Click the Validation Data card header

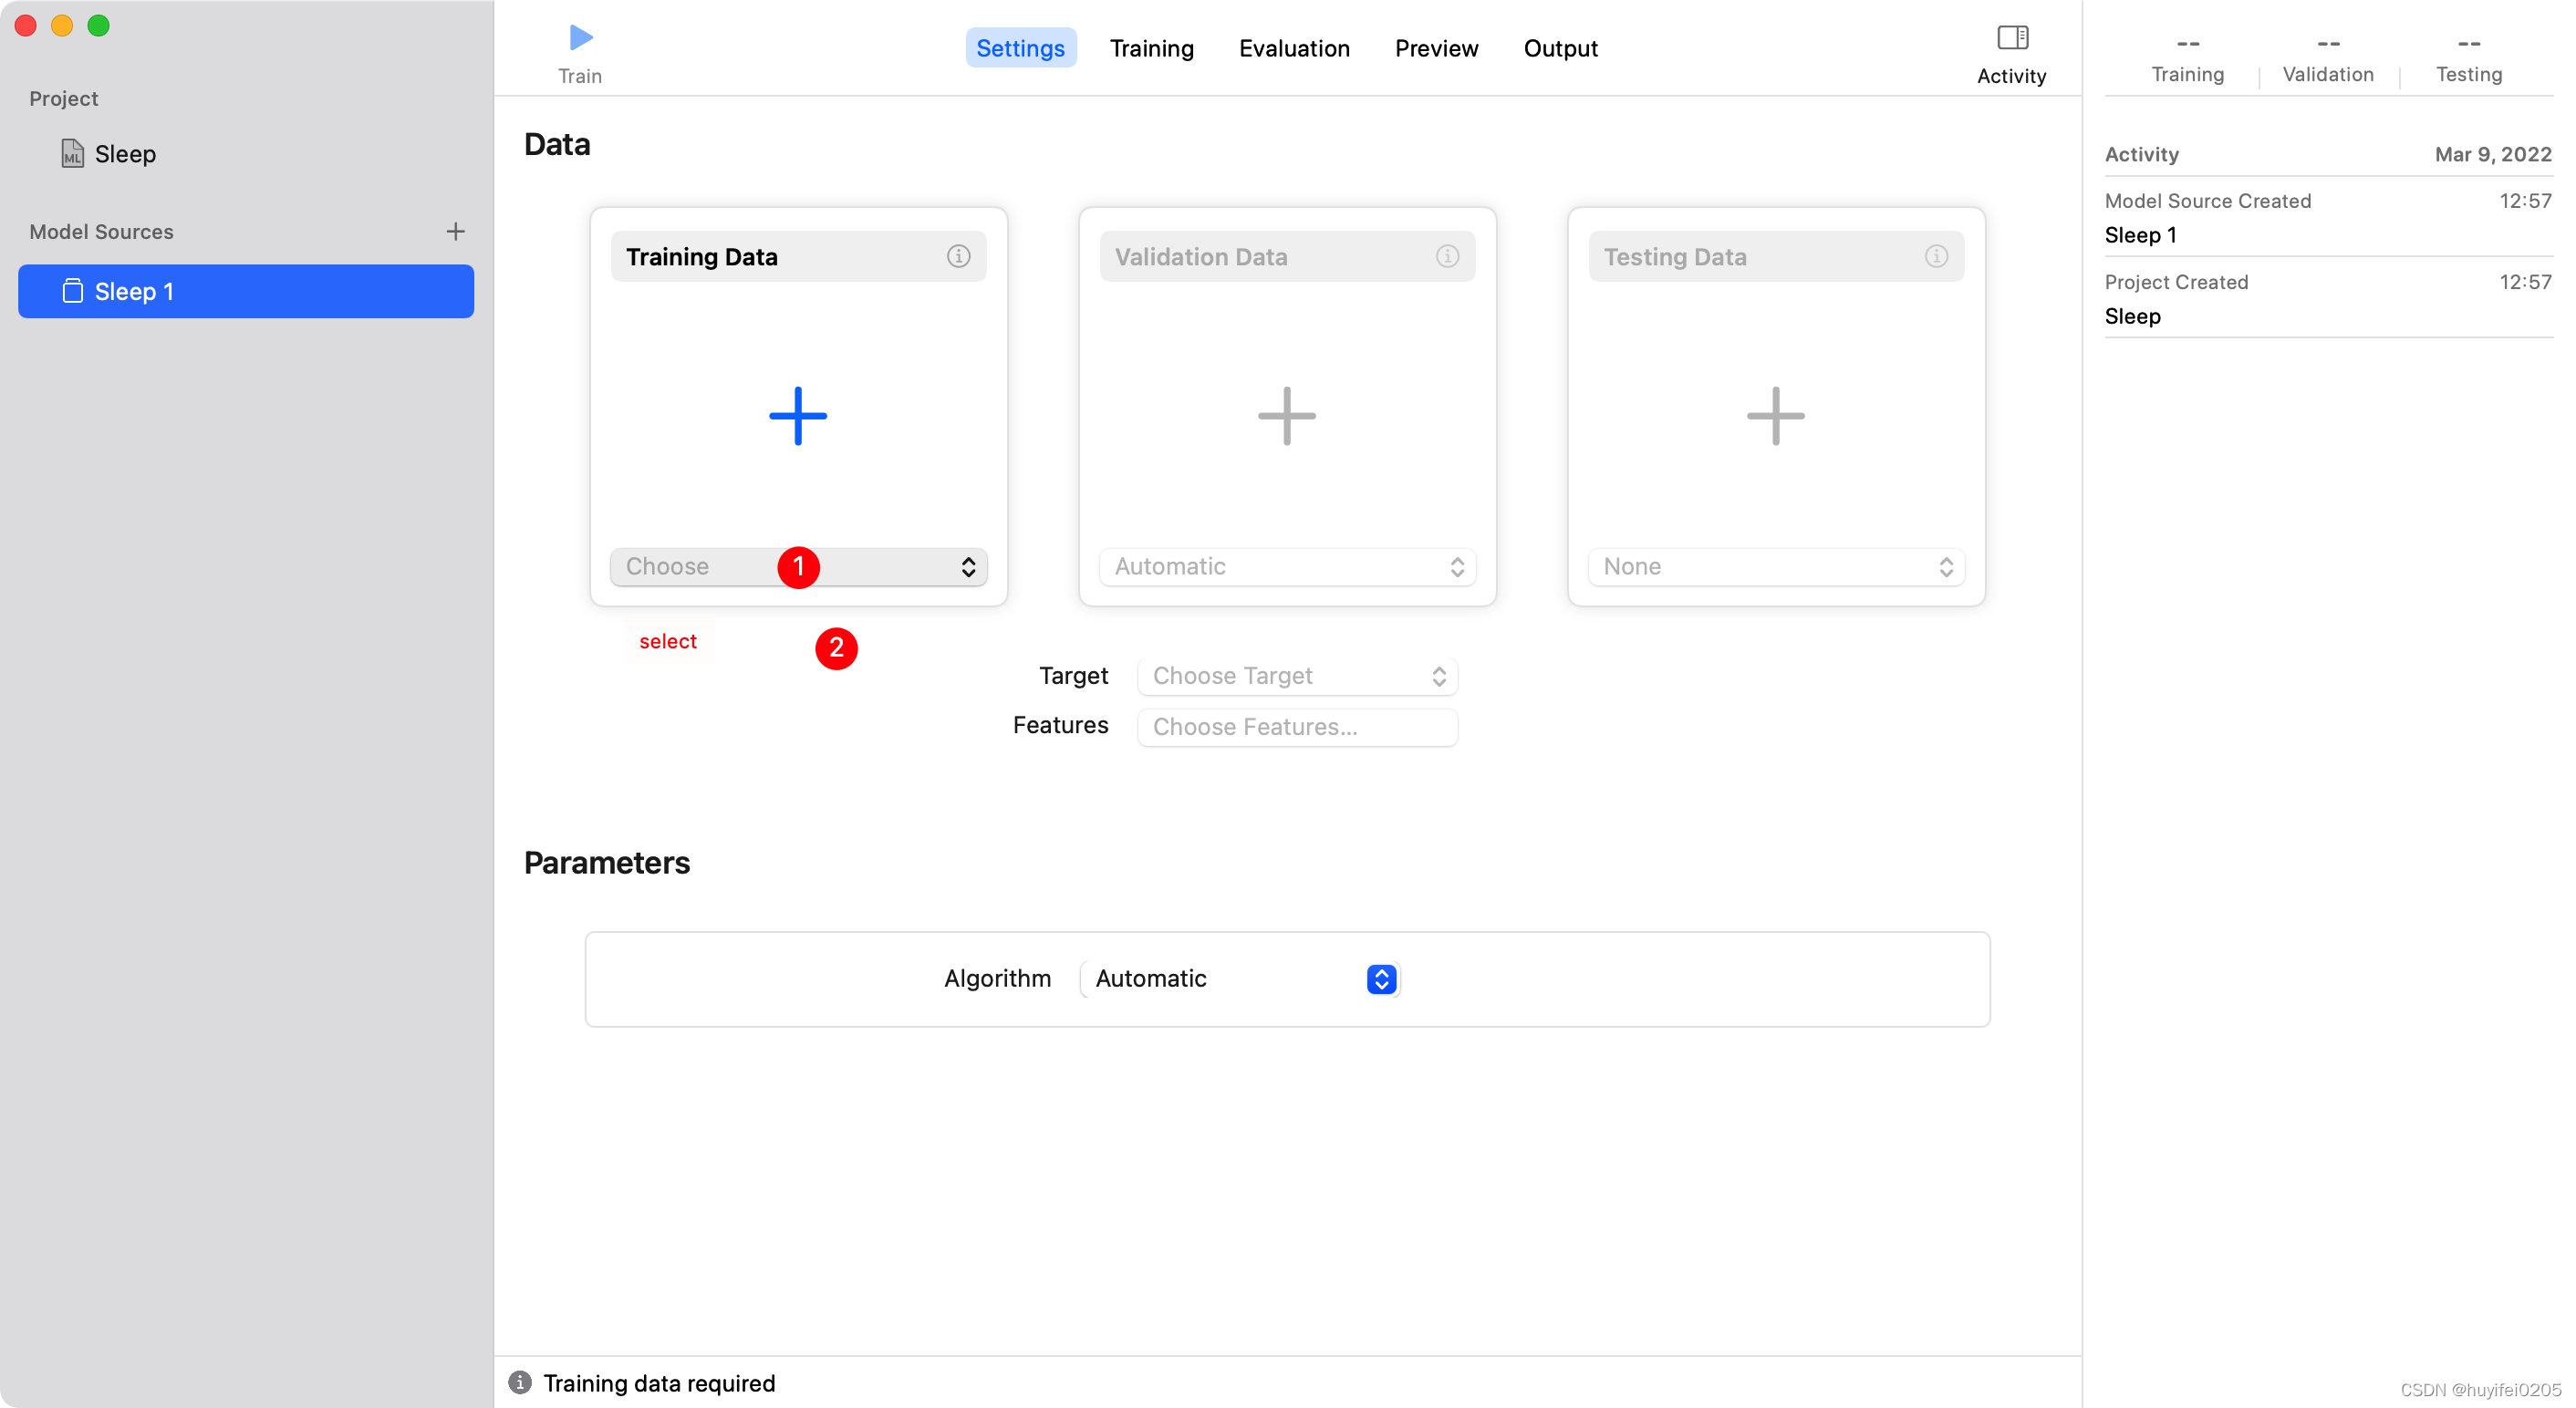click(x=1287, y=257)
